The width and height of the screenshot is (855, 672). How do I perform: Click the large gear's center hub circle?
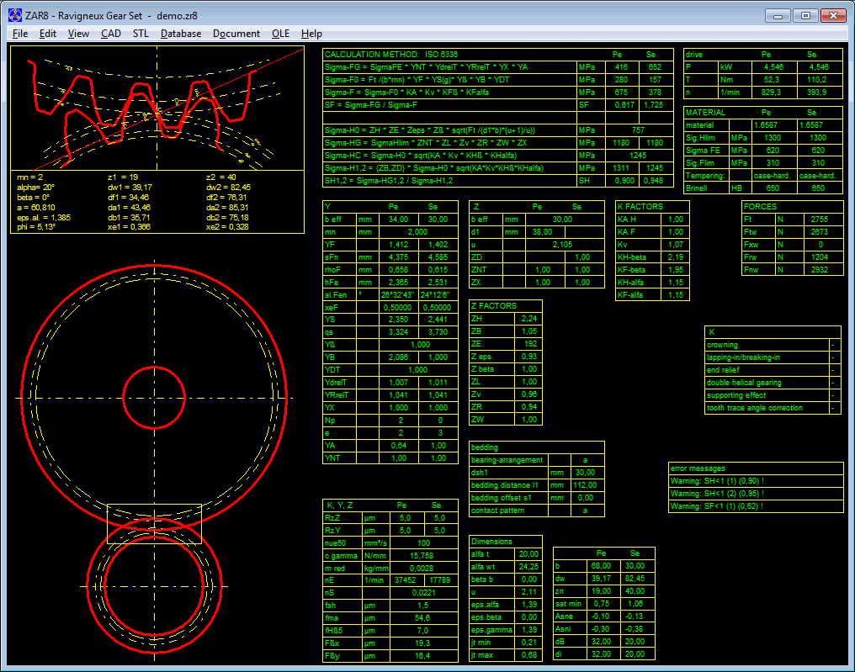[155, 397]
